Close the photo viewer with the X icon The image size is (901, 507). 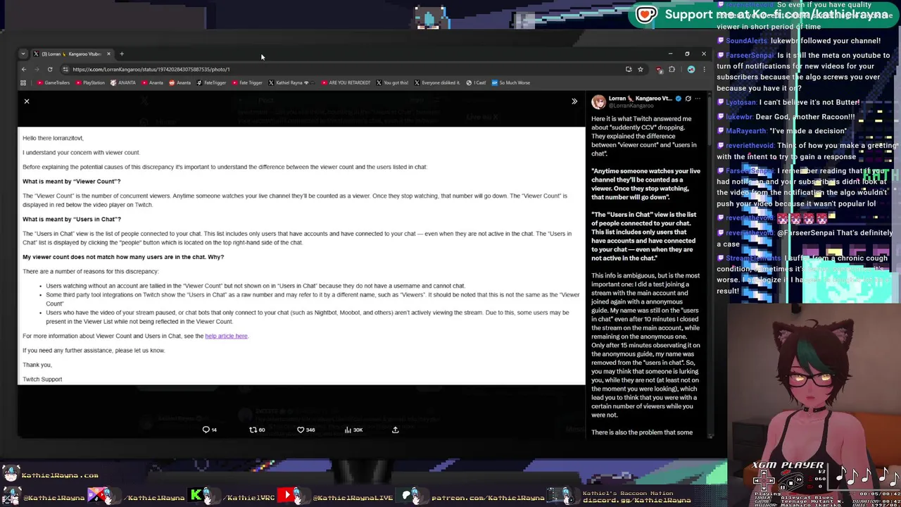click(27, 101)
